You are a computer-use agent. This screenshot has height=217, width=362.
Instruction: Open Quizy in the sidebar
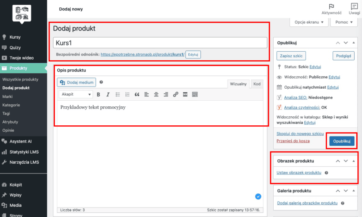click(23, 47)
